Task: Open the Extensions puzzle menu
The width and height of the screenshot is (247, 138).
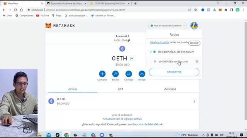Action: click(226, 10)
